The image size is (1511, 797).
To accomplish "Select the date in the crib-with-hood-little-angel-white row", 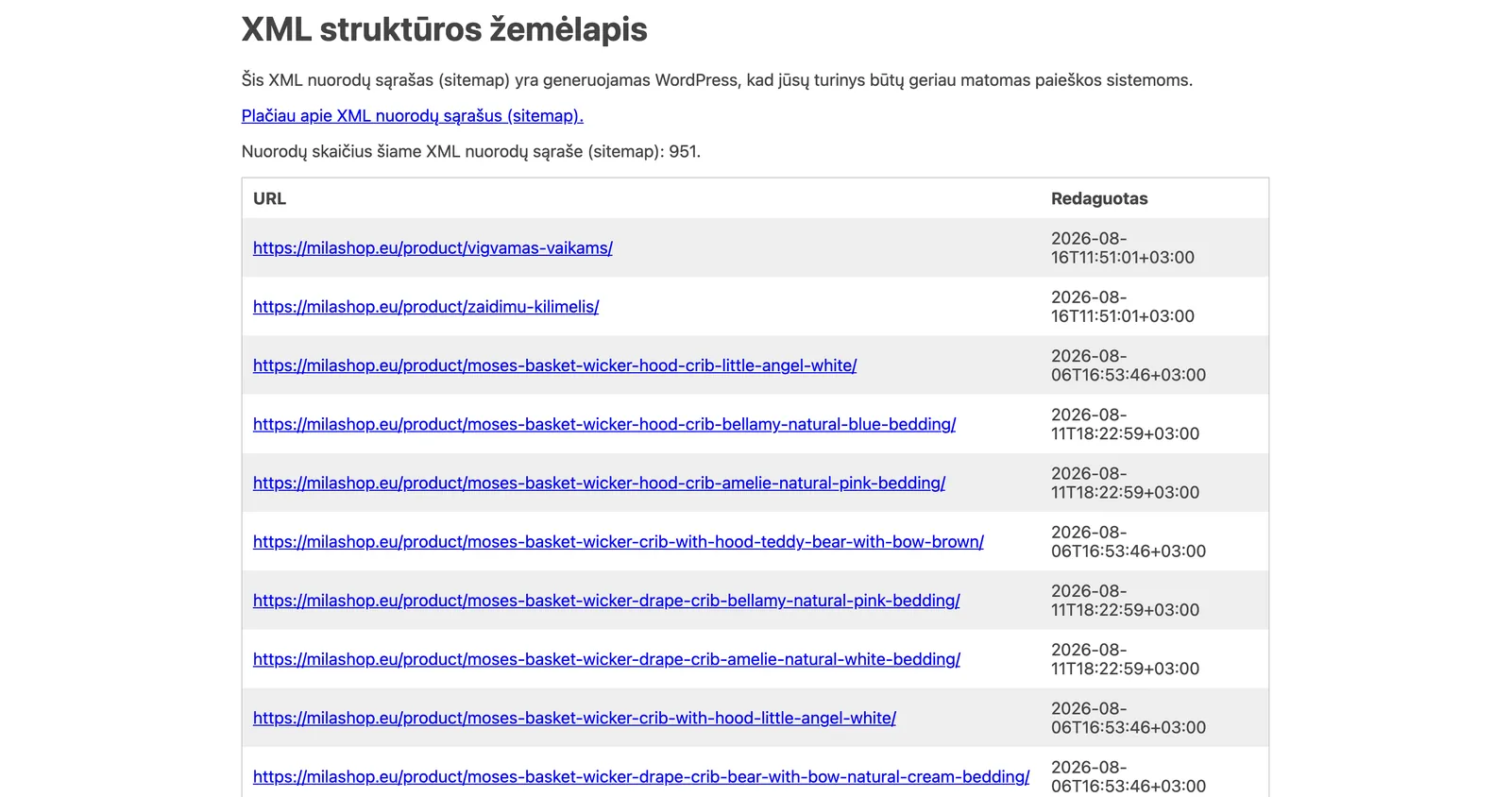I will 1129,718.
